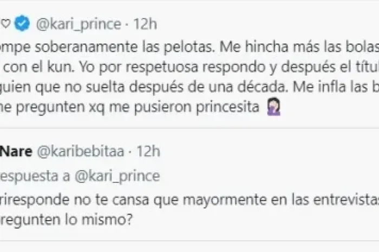Click the blue verified checkmark badge
Viewport: 379px width, 252px height.
[22, 24]
